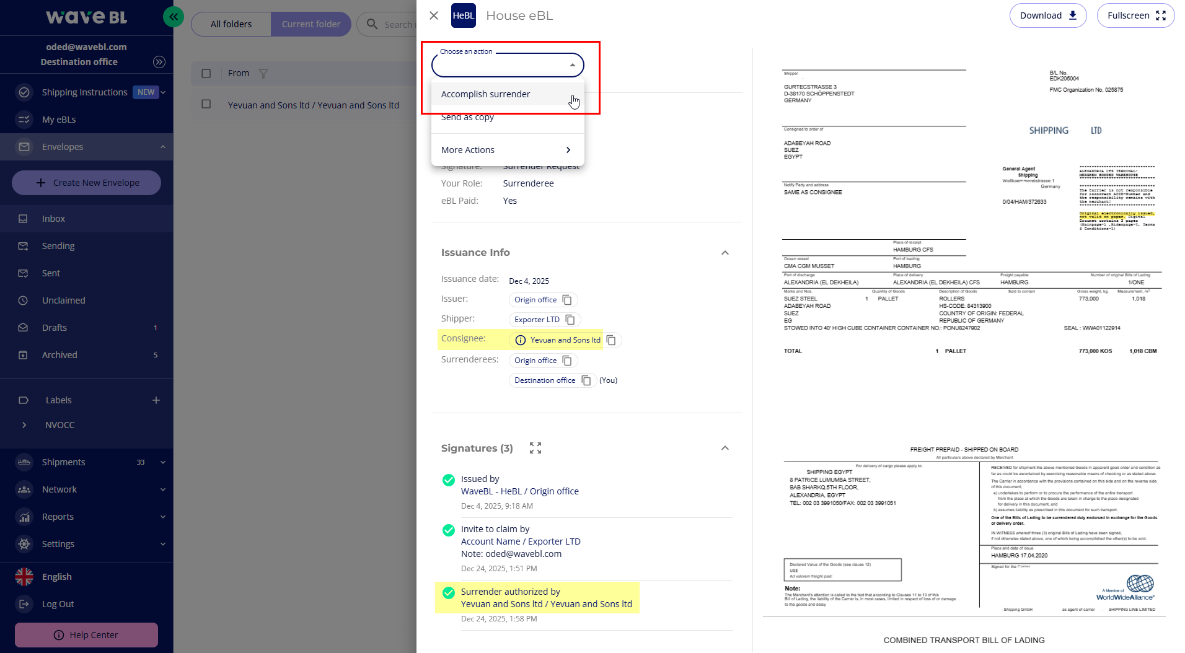Click the From column header

tap(238, 73)
